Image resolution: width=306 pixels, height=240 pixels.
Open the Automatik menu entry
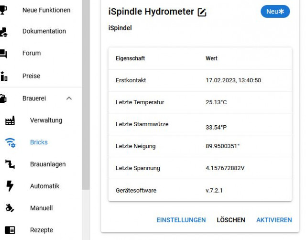pyautogui.click(x=44, y=186)
